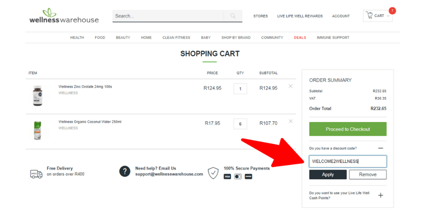This screenshot has width=425, height=212.
Task: Click the Visa card icon
Action: [x=227, y=176]
